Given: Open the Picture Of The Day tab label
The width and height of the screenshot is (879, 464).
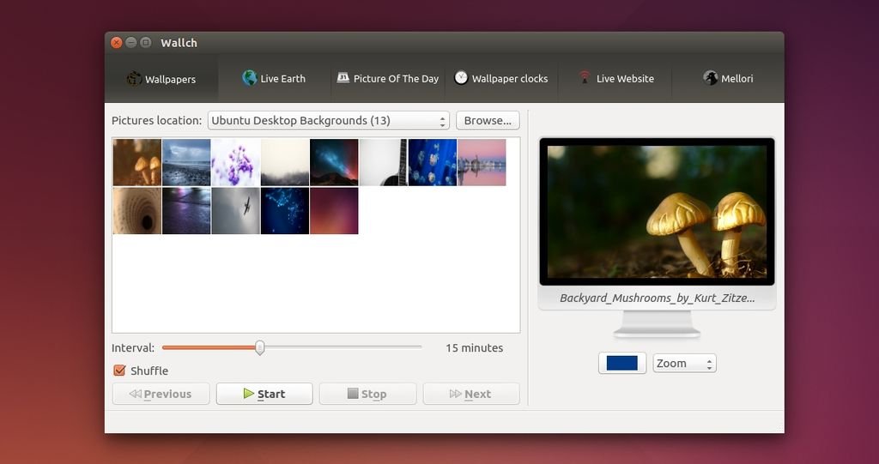Looking at the screenshot, I should [x=396, y=78].
